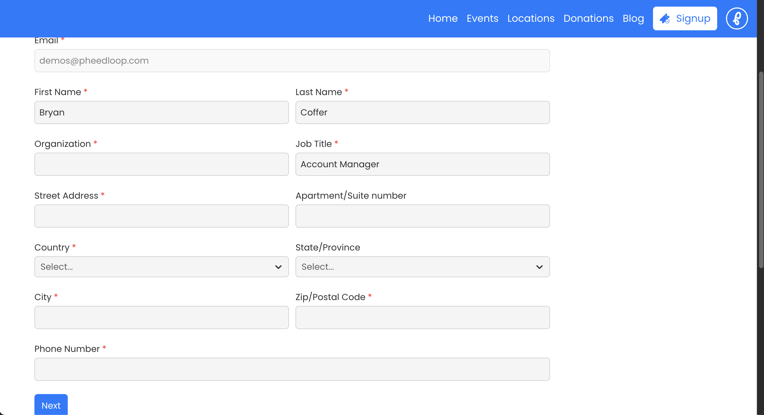764x415 pixels.
Task: Expand the Country dropdown chevron
Action: (278, 267)
